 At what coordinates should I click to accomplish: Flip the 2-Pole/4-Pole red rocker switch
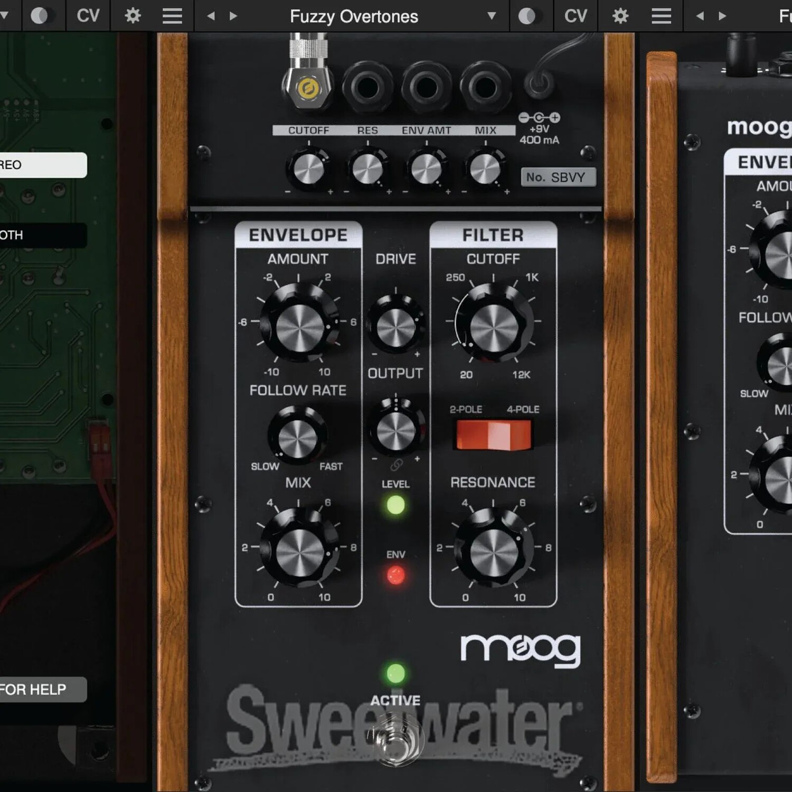tap(493, 435)
